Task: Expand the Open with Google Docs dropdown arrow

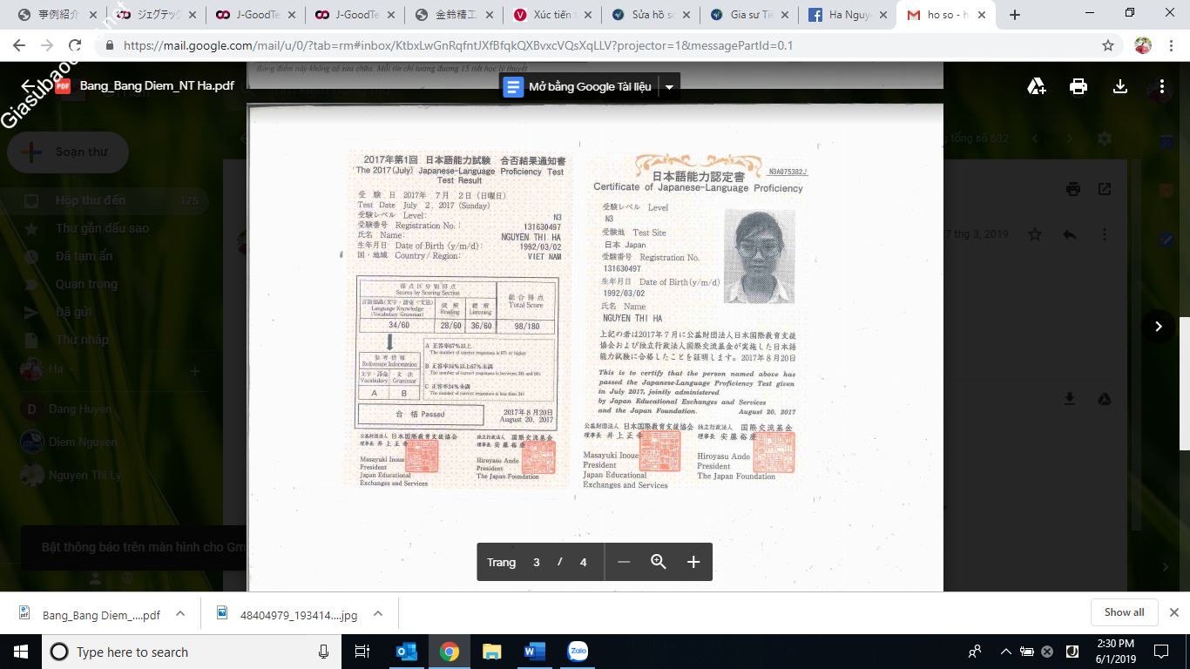Action: click(669, 87)
